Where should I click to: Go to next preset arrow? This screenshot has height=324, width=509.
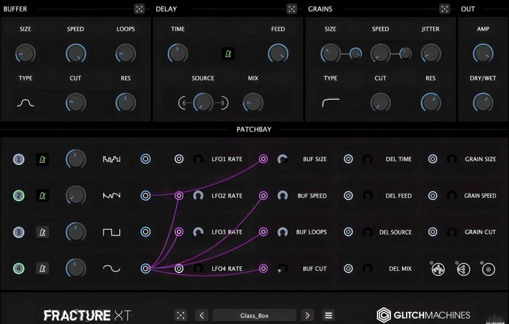click(x=307, y=315)
